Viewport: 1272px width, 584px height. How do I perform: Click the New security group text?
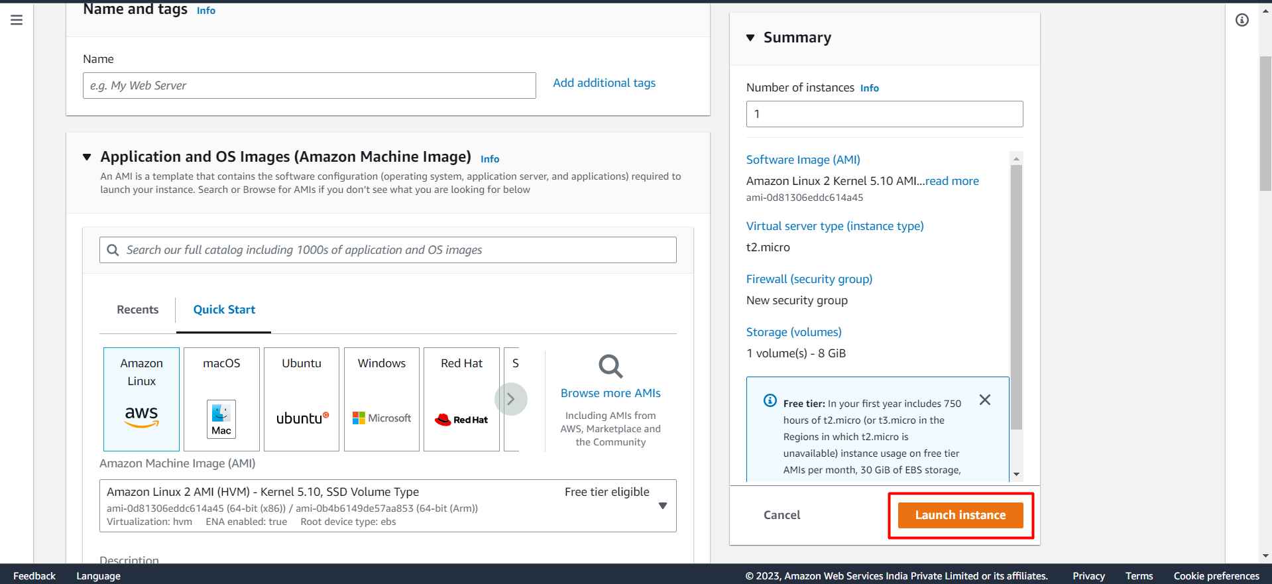pyautogui.click(x=797, y=300)
